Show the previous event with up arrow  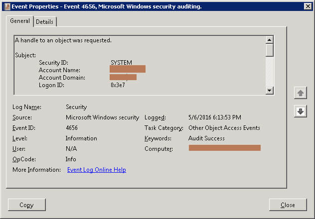pos(301,93)
